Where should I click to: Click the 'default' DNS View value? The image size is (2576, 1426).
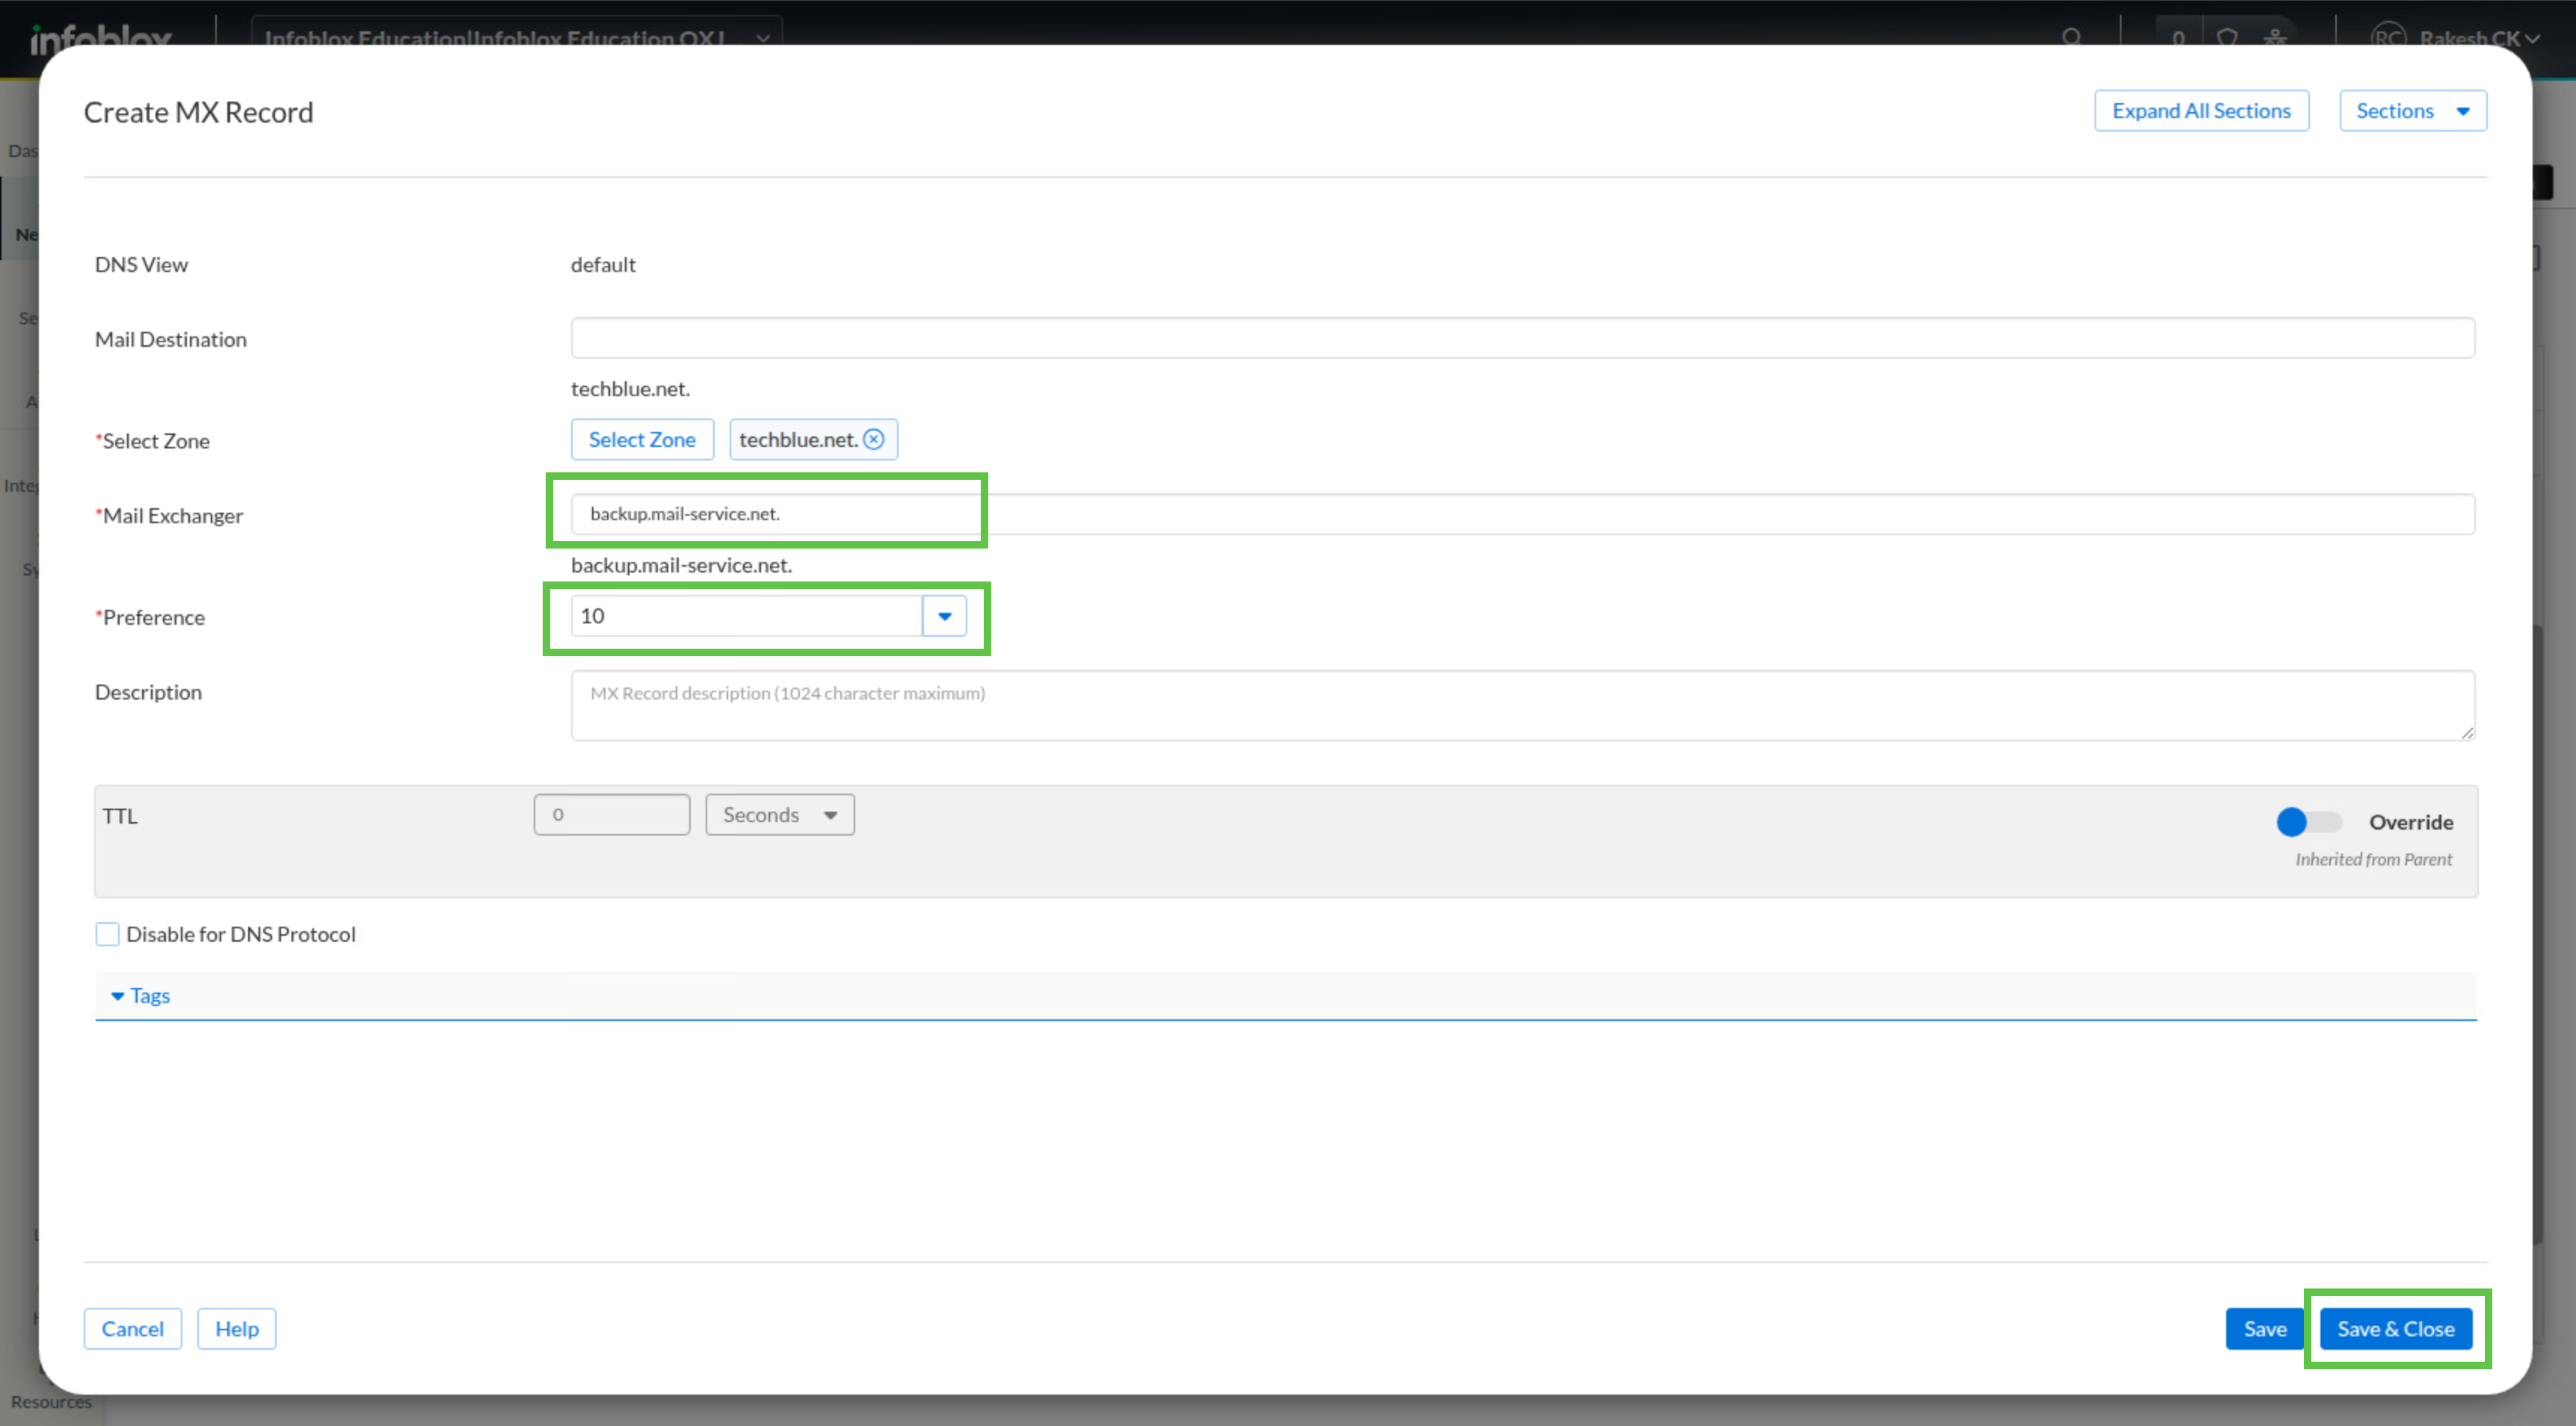coord(603,265)
